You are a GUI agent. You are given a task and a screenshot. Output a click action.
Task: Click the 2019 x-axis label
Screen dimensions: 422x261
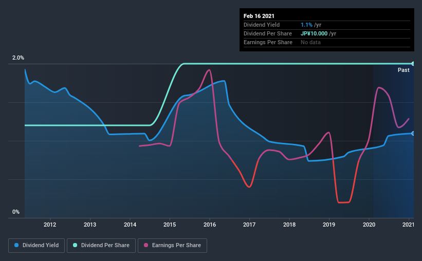coord(329,225)
